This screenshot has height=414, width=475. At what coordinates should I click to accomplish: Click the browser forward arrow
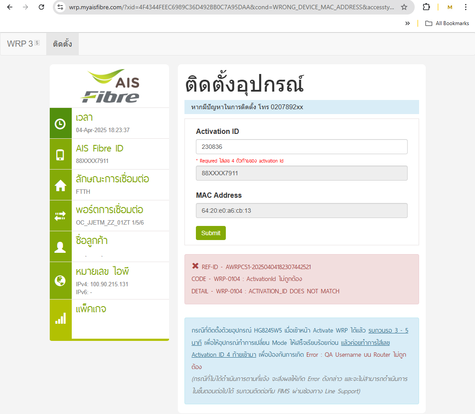[26, 7]
